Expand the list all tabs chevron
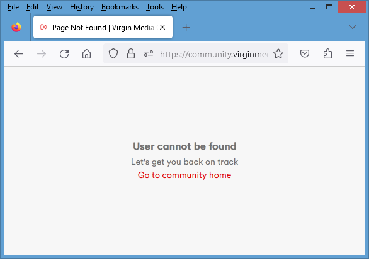The image size is (369, 259). pyautogui.click(x=352, y=27)
